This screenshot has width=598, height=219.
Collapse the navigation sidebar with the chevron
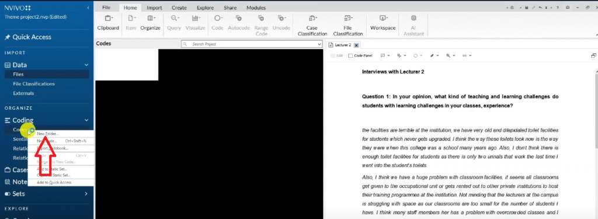click(x=89, y=8)
